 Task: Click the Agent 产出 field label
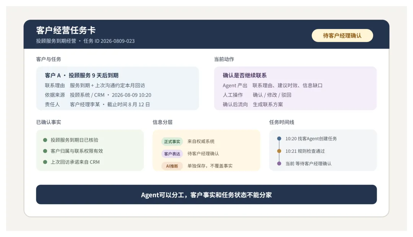pos(235,85)
